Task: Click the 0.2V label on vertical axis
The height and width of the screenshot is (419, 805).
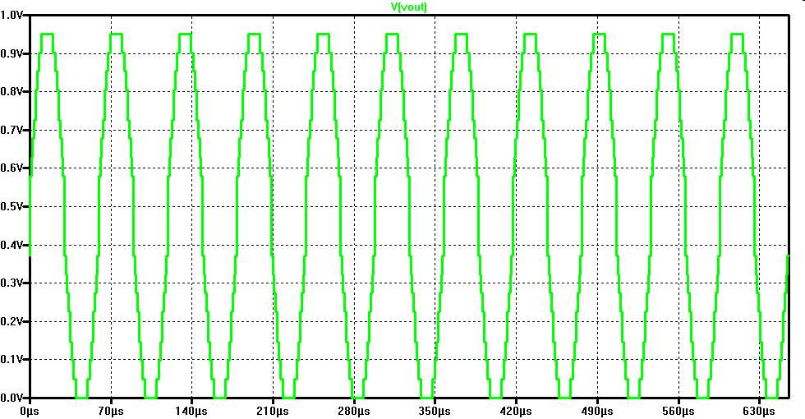Action: point(13,321)
